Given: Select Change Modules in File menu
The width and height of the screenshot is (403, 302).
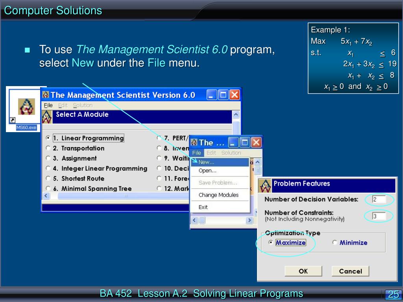Looking at the screenshot, I should (x=220, y=195).
